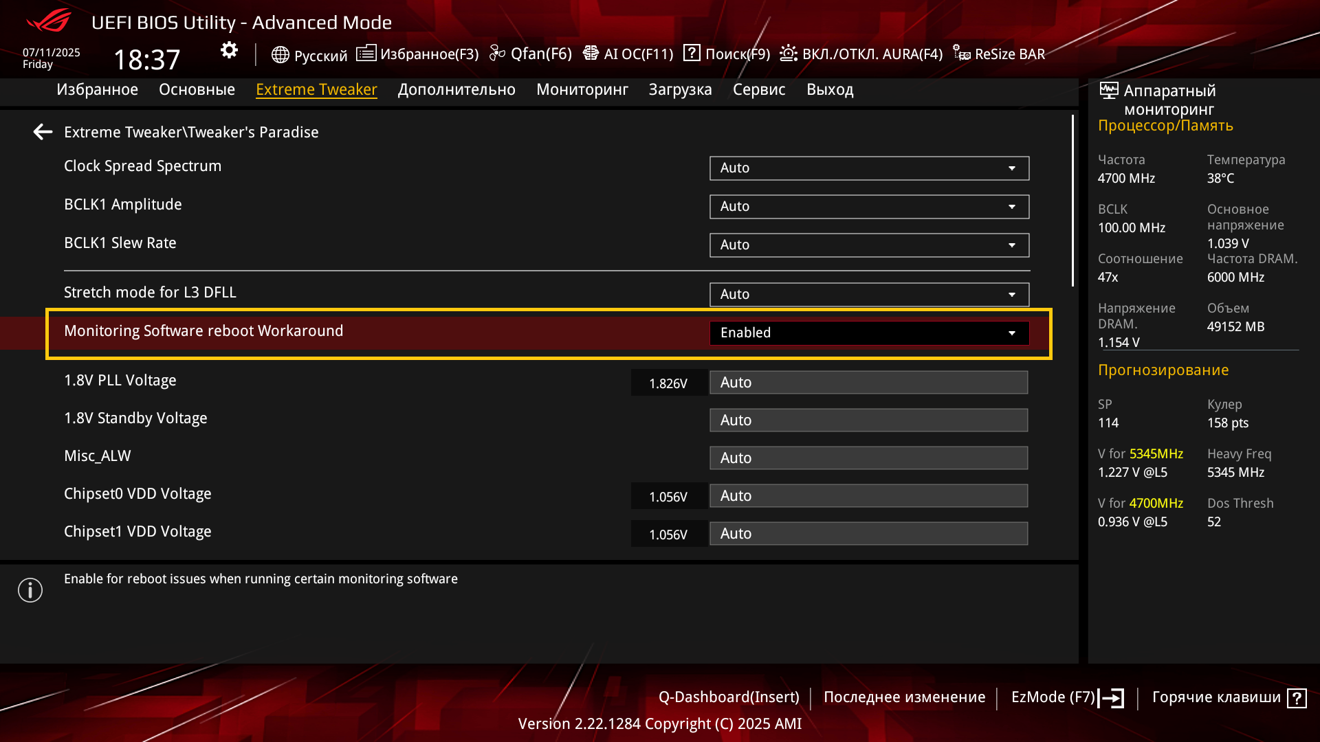Open BCLK1 Slew Rate dropdown
Screen dimensions: 1320x742
(869, 245)
